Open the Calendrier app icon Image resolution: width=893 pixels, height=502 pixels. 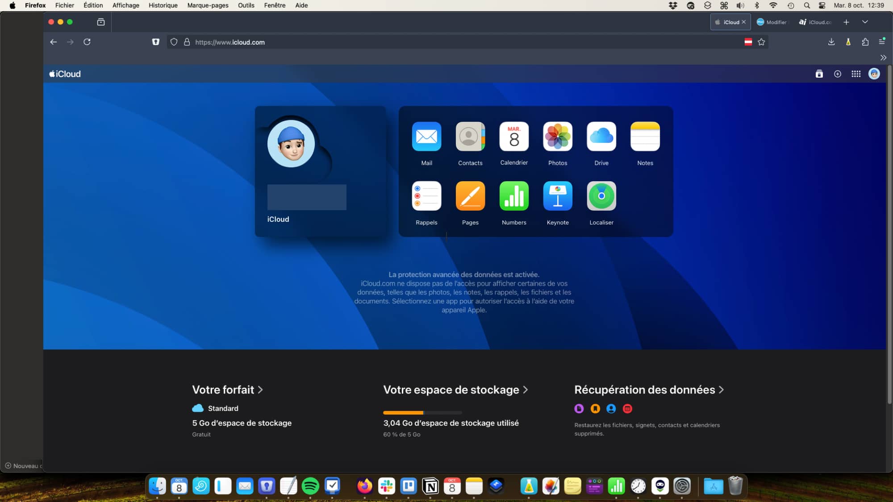pos(514,137)
